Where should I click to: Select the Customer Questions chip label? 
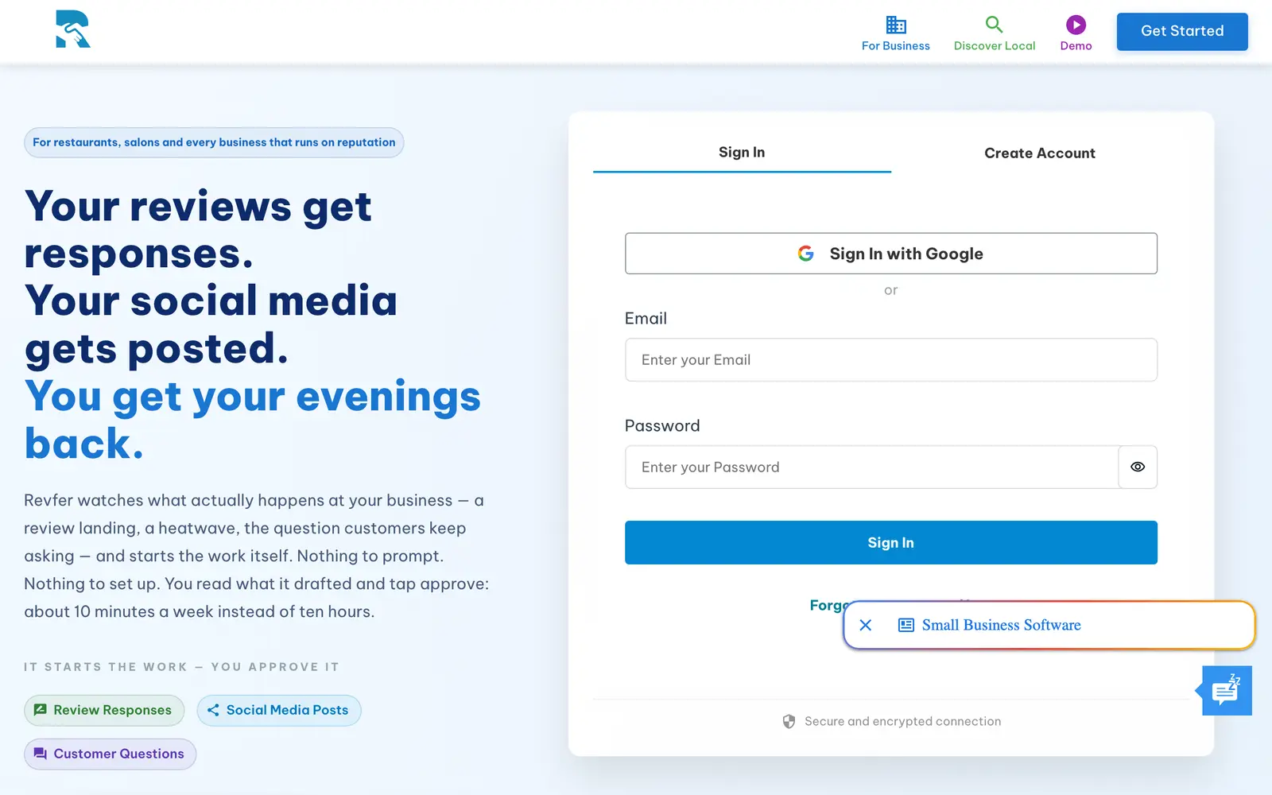(x=119, y=754)
